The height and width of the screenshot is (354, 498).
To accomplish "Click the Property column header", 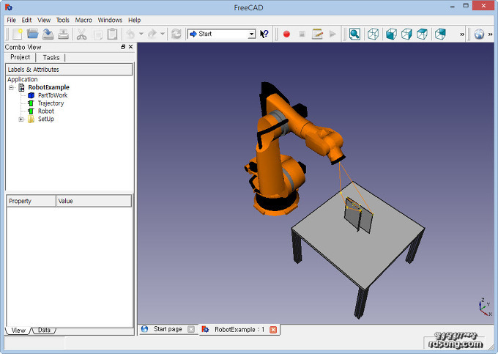I will [31, 201].
